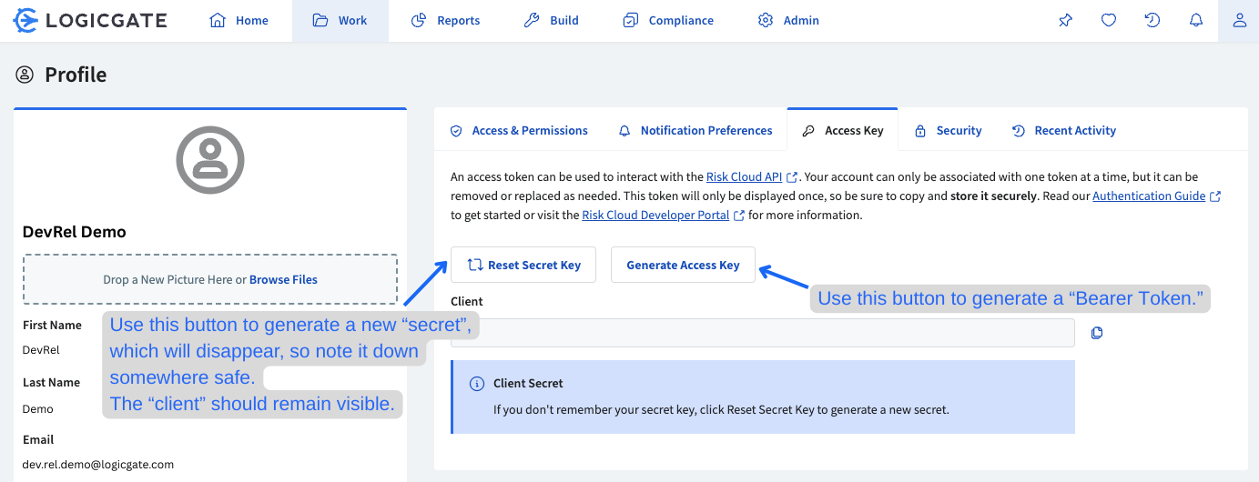Viewport: 1259px width, 482px height.
Task: Open the Compliance menu
Action: click(x=668, y=21)
